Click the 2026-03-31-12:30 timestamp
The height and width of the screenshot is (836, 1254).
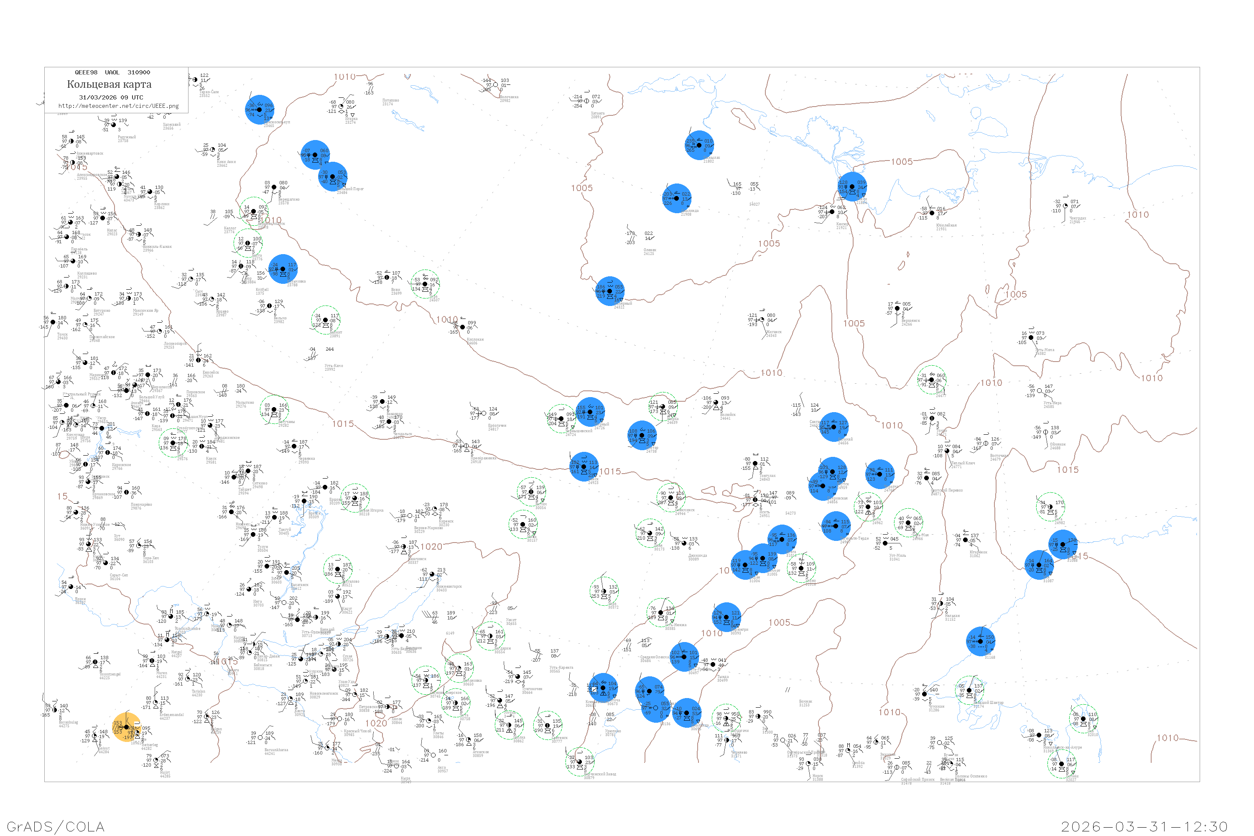click(x=1144, y=826)
